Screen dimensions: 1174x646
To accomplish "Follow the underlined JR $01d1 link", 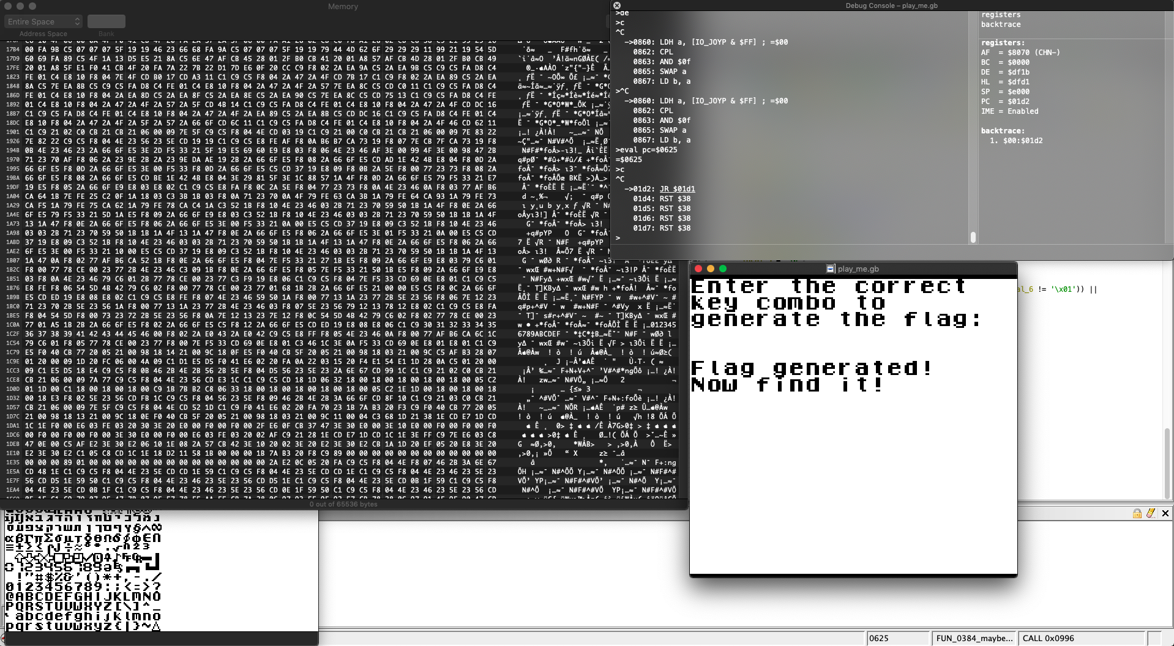I will pyautogui.click(x=678, y=189).
